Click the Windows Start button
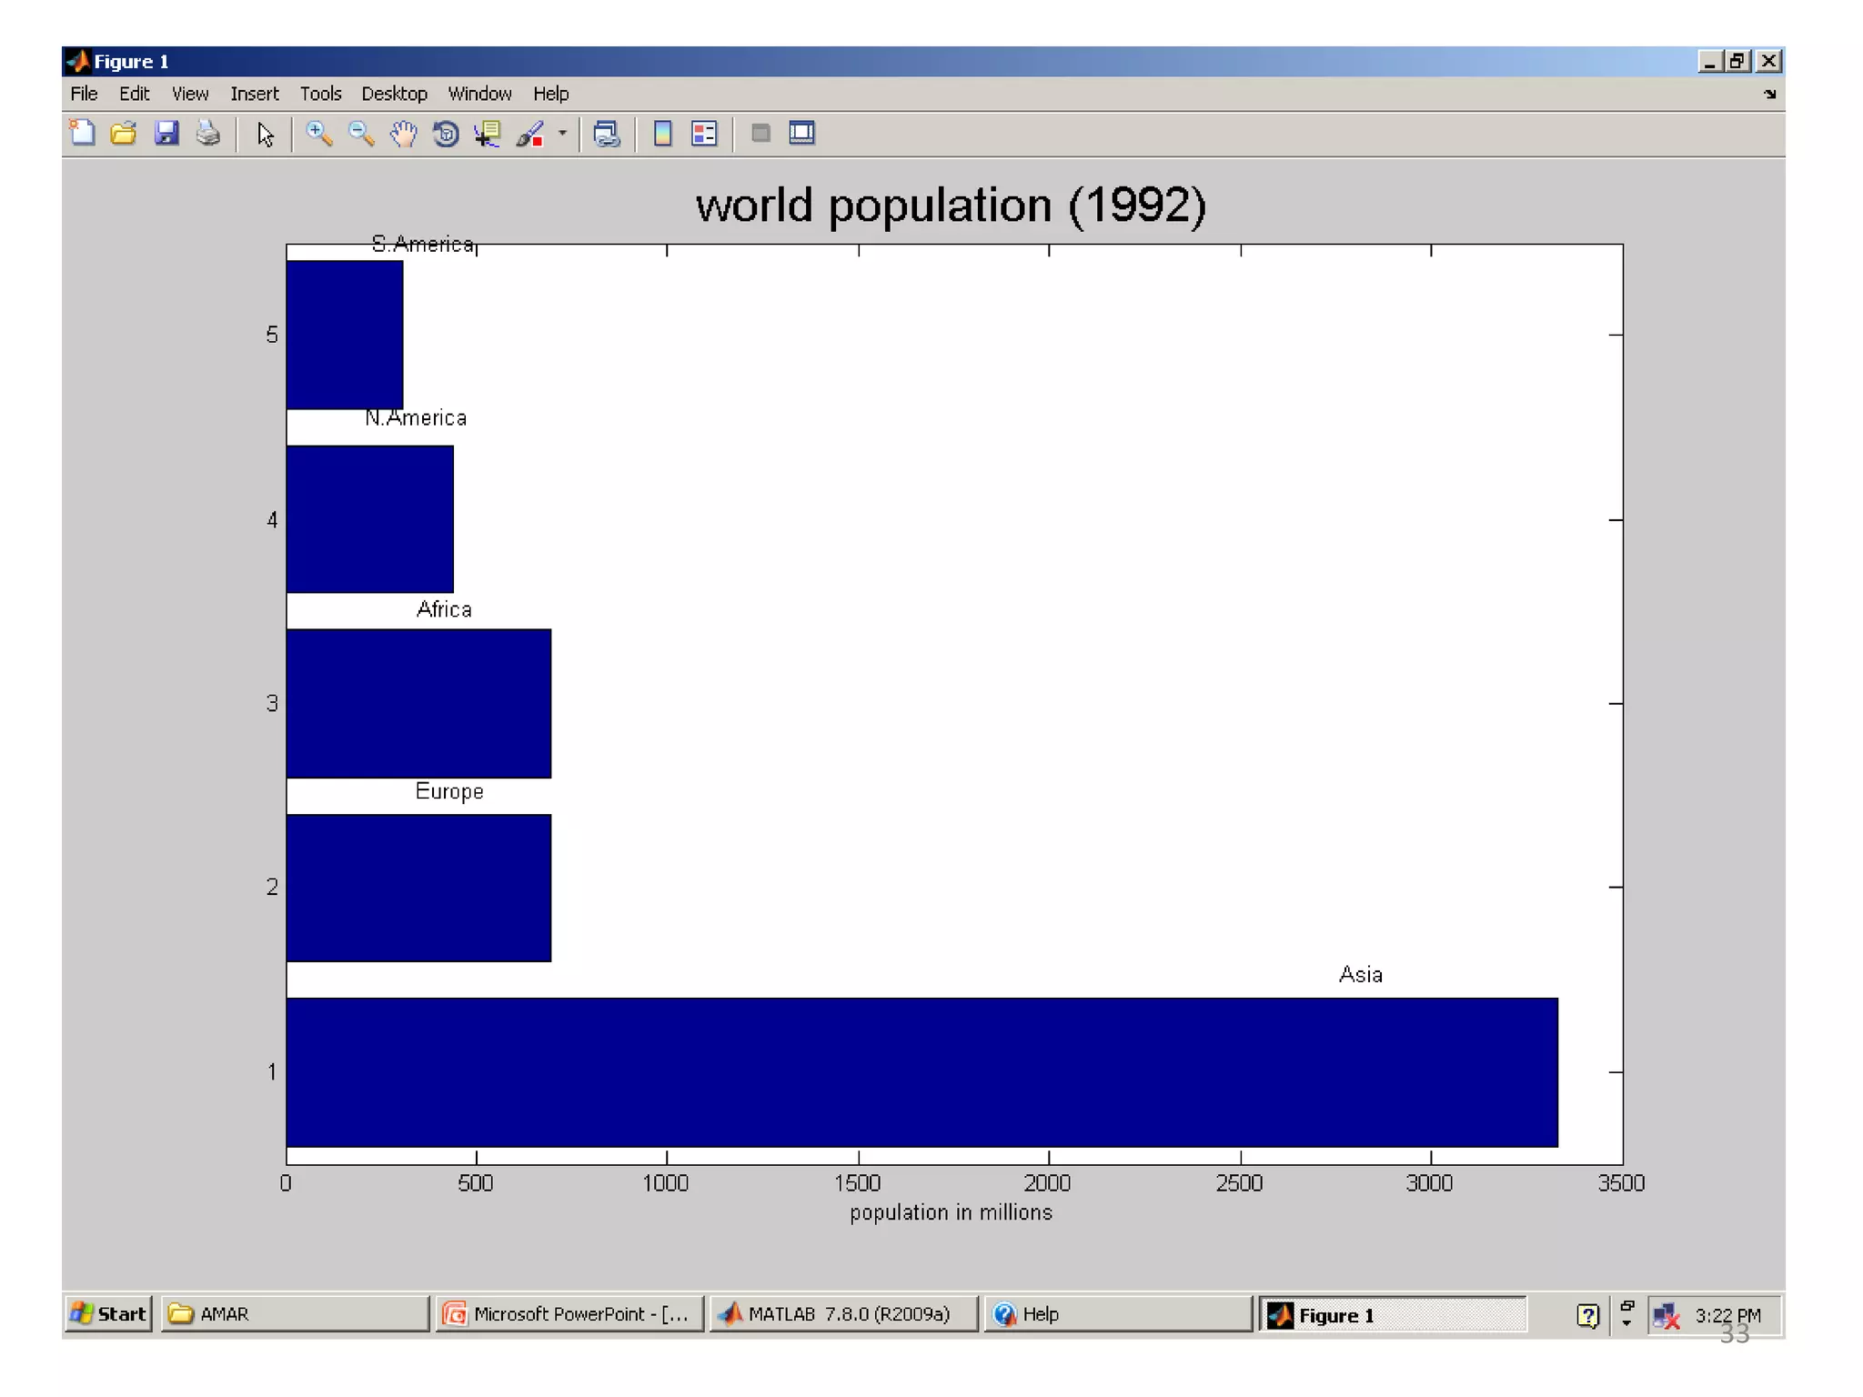The image size is (1863, 1397). (x=108, y=1314)
